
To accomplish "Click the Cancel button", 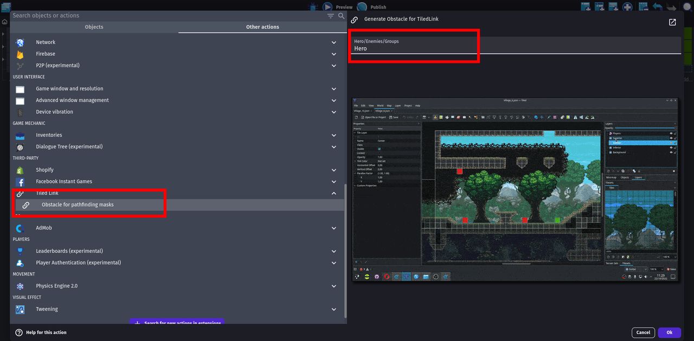I will click(643, 333).
